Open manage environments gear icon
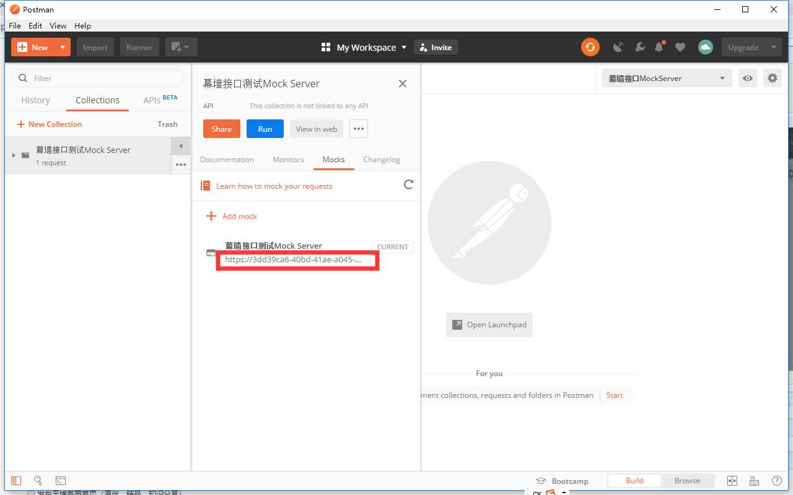Image resolution: width=793 pixels, height=495 pixels. [772, 79]
